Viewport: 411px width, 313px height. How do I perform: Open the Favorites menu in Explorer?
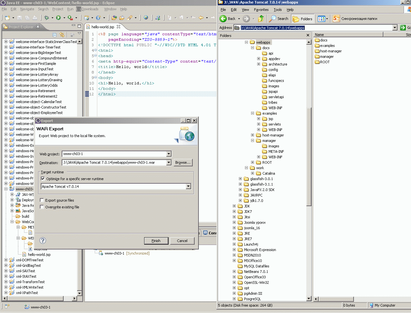[x=261, y=10]
